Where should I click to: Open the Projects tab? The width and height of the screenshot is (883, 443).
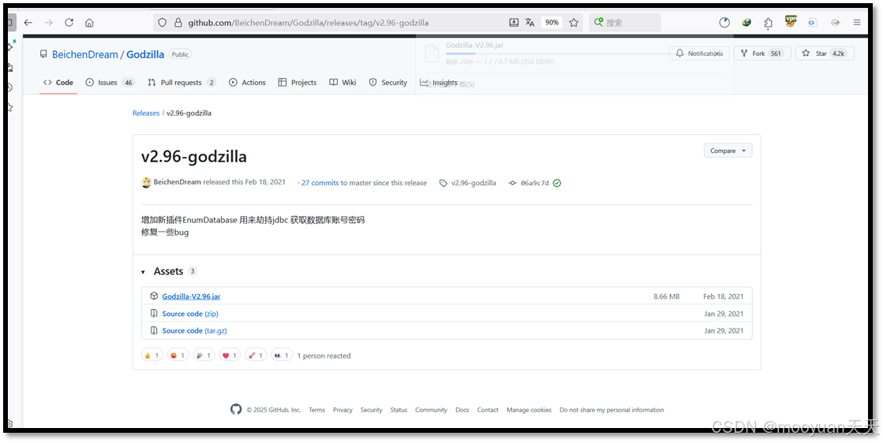(297, 83)
